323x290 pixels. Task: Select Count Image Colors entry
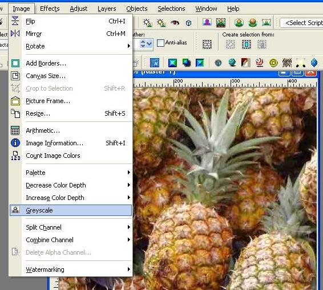point(70,156)
